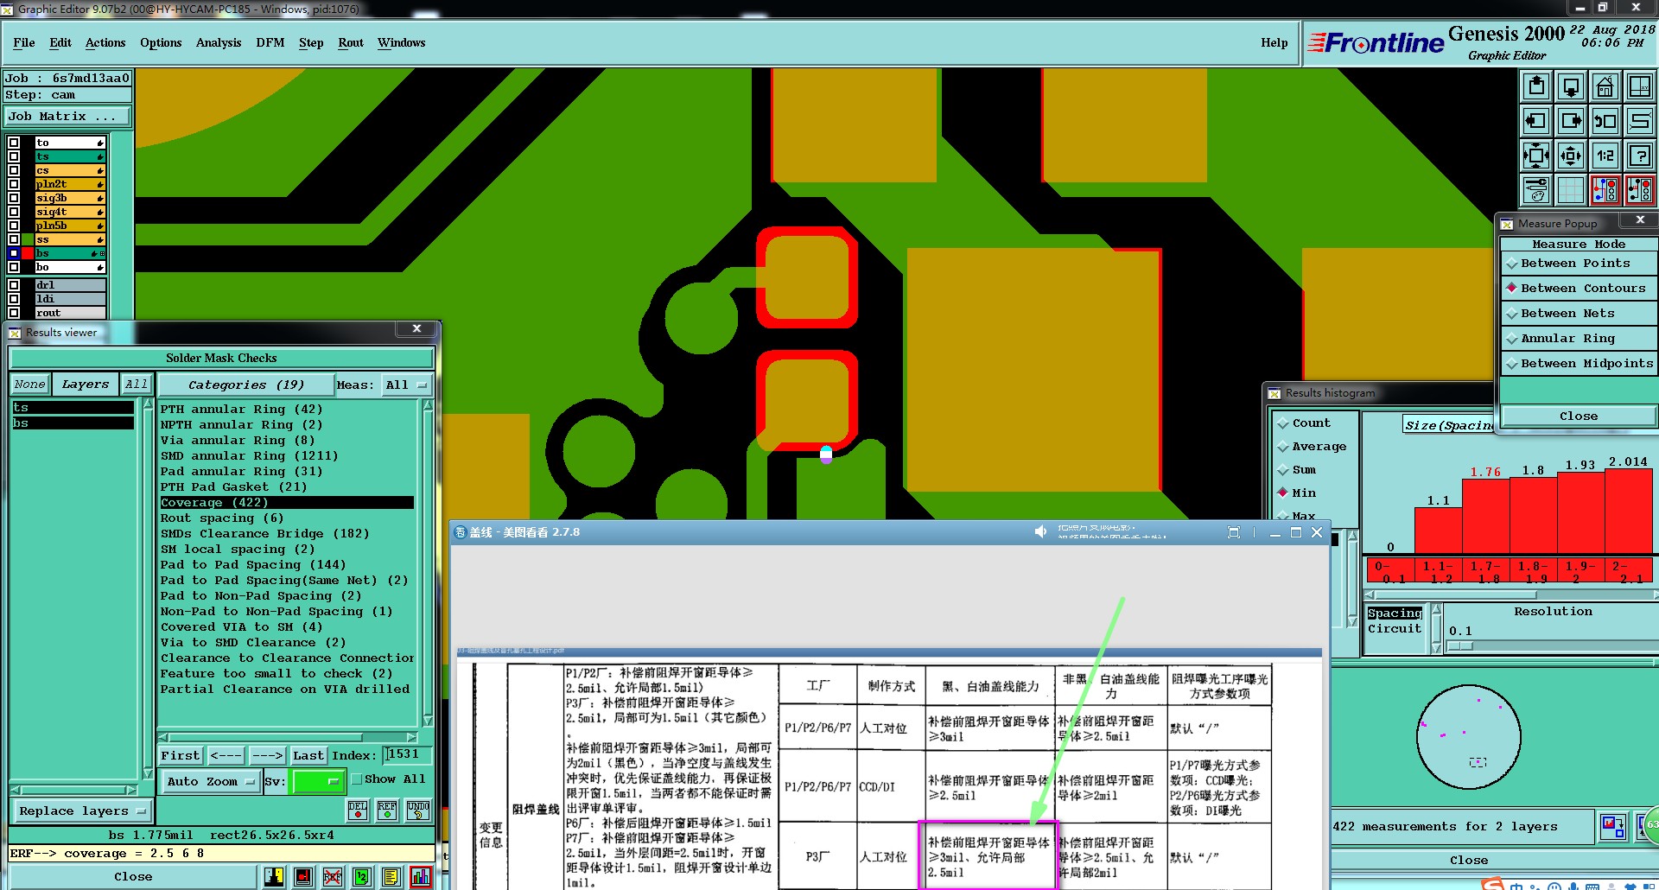The image size is (1659, 890).
Task: Click the pan left view icon
Action: [x=1536, y=121]
